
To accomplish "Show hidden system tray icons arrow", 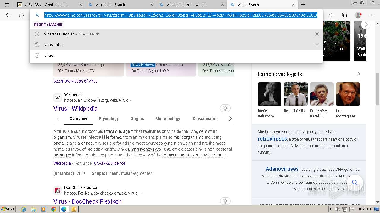I will coord(331,209).
